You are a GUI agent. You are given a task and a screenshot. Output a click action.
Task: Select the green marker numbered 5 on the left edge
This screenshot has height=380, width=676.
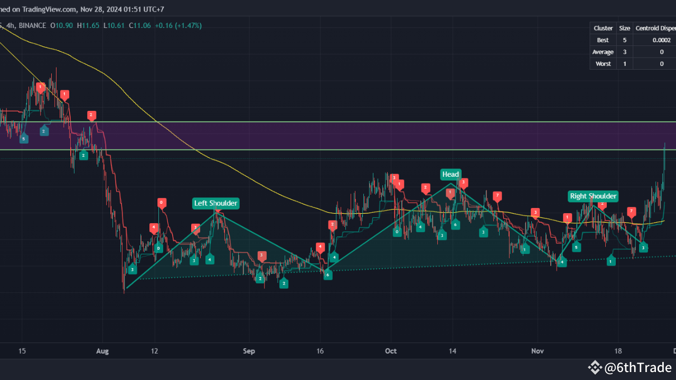pos(23,138)
